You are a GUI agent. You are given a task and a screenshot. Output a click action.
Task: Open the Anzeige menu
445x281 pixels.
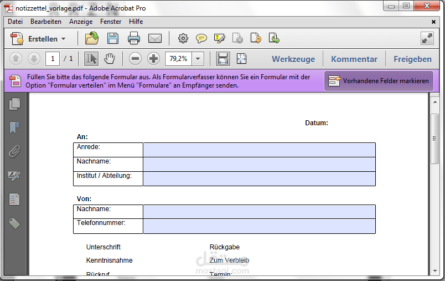81,22
